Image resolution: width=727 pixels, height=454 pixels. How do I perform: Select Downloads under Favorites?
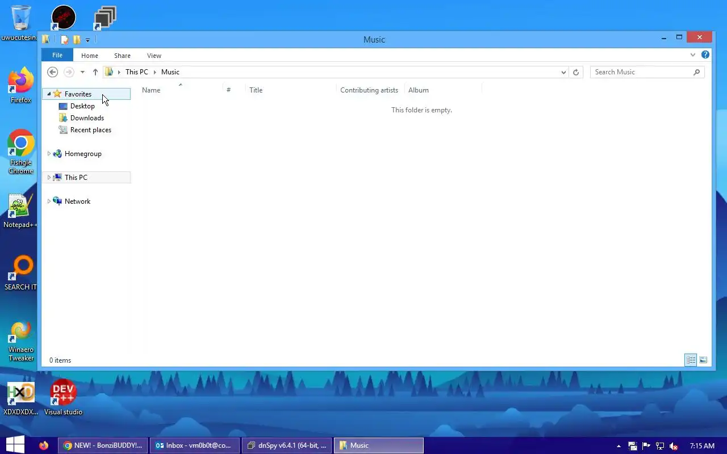pyautogui.click(x=87, y=118)
